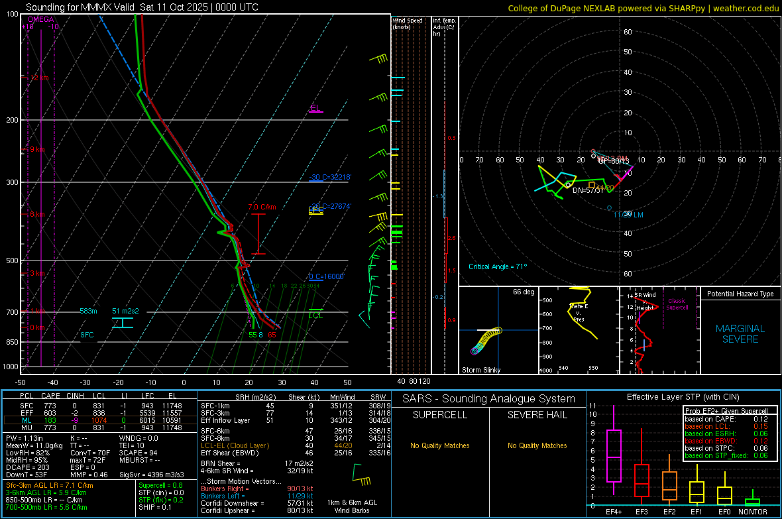Click the 'Corfidi Downshear =' line
The height and width of the screenshot is (519, 782).
tap(257, 503)
